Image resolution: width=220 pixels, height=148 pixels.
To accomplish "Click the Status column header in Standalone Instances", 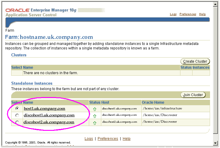I will [95, 102].
